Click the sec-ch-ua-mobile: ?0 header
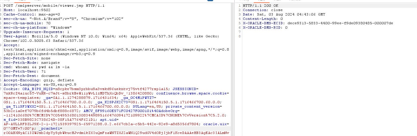417x136 pixels. 27,23
